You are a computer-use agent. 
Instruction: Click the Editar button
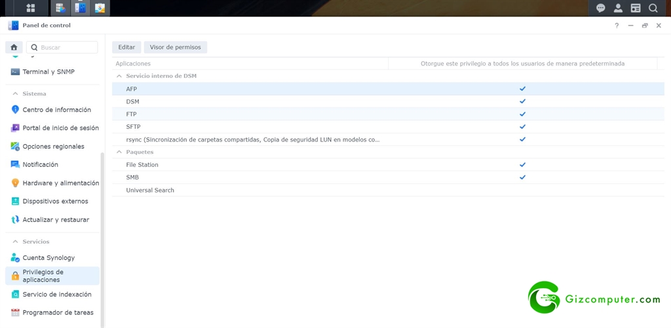tap(126, 47)
